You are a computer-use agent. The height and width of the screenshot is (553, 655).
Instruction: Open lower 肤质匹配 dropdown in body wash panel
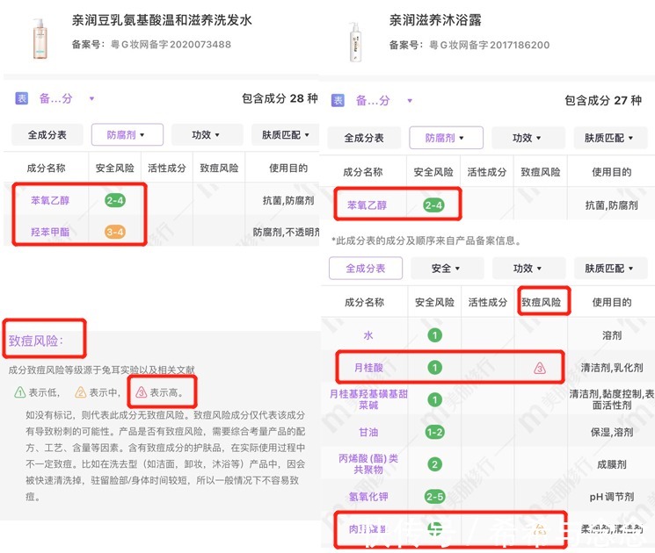610,268
